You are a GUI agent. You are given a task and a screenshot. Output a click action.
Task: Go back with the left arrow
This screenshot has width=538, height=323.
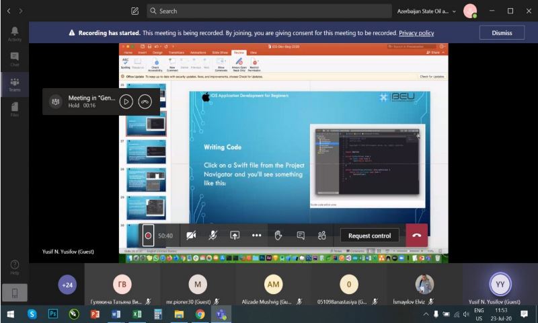[x=9, y=11]
